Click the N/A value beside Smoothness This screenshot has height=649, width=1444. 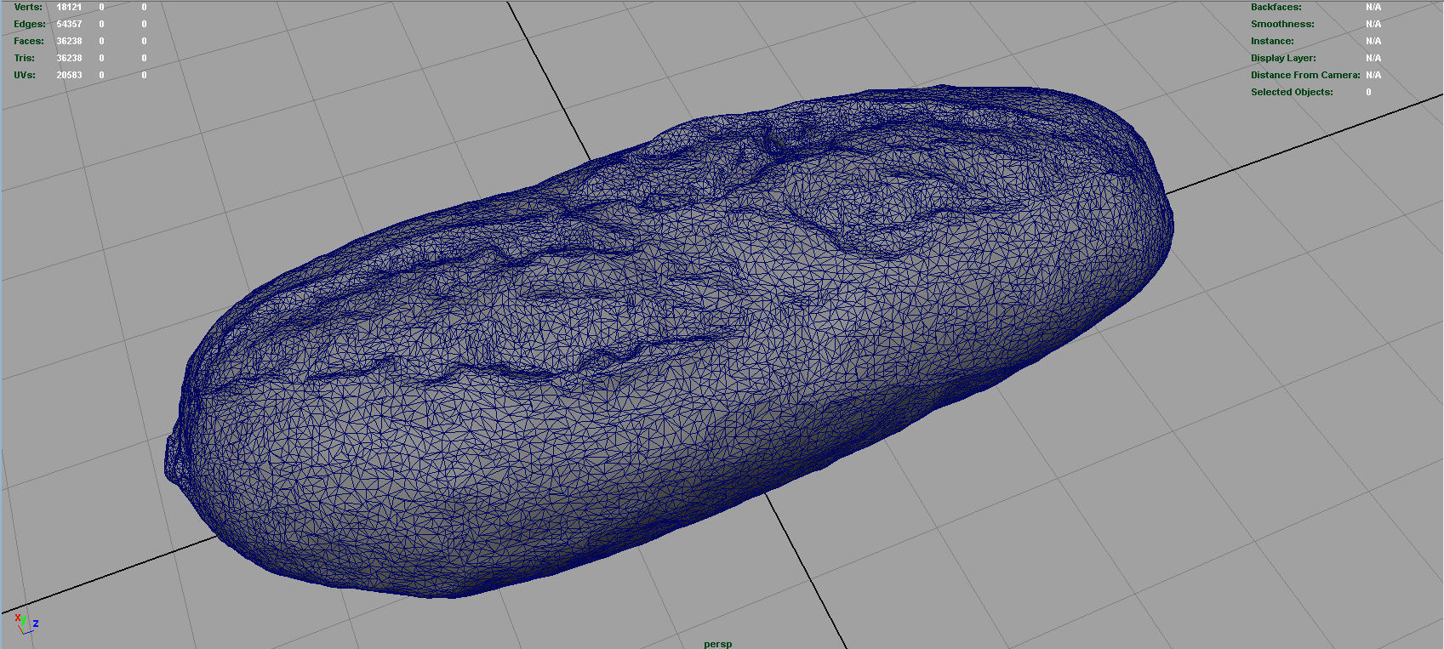[x=1373, y=24]
